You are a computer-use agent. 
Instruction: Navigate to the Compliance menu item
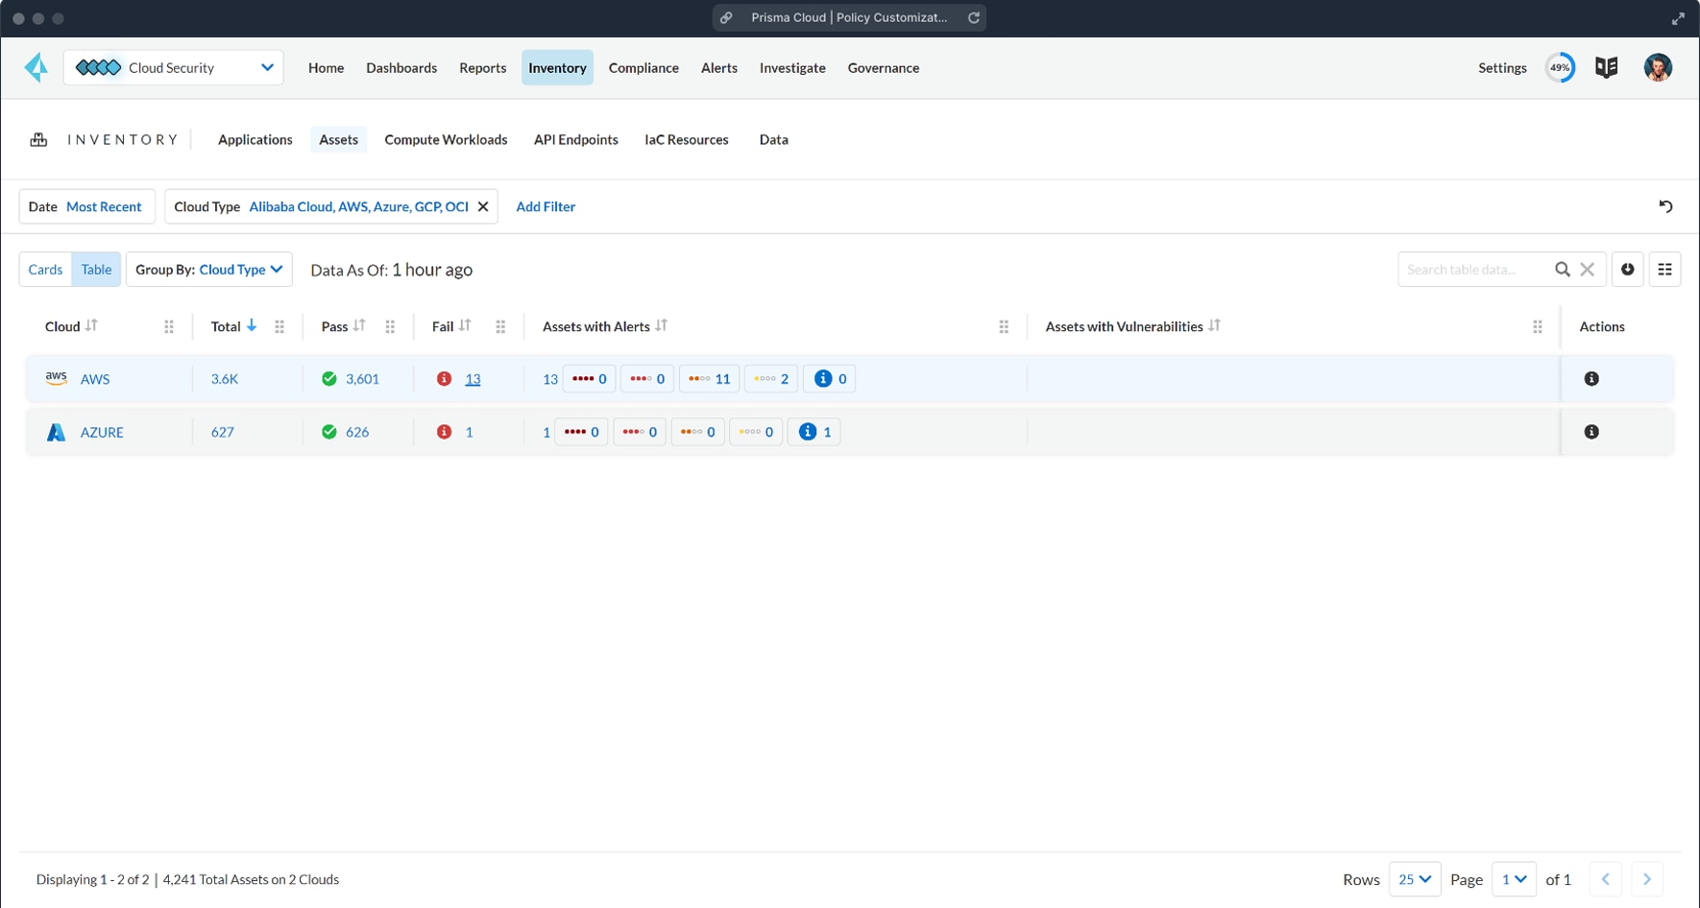(x=644, y=67)
